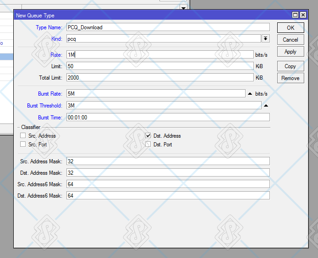Open the Kind dropdown arrow
Viewport: 318px width, 258px height.
pos(265,38)
